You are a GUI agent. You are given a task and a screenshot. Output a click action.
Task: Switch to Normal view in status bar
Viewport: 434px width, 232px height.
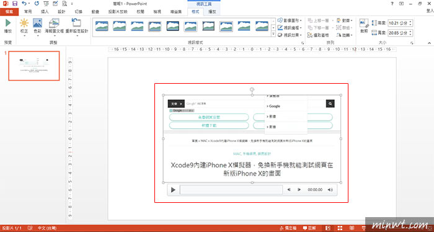pos(328,228)
